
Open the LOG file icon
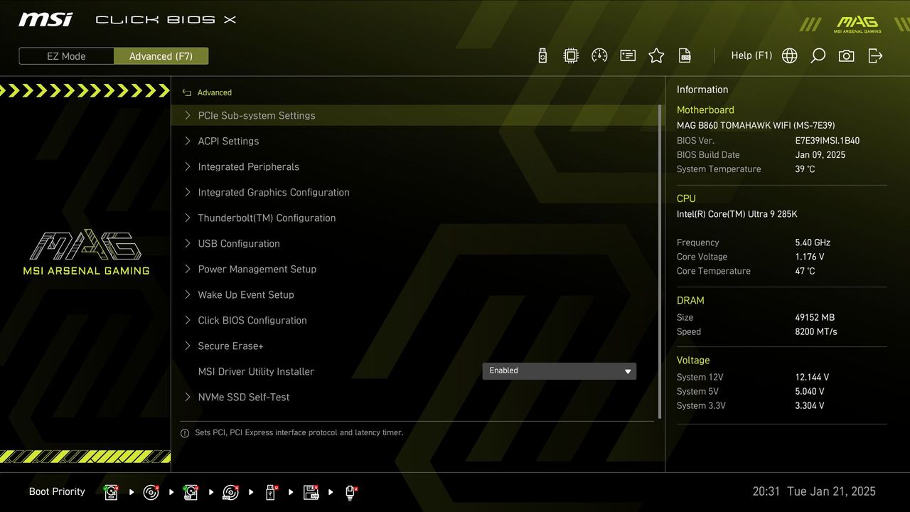(685, 55)
